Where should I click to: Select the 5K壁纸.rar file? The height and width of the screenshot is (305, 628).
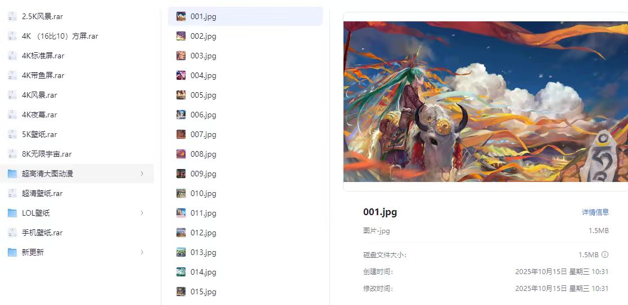coord(77,134)
